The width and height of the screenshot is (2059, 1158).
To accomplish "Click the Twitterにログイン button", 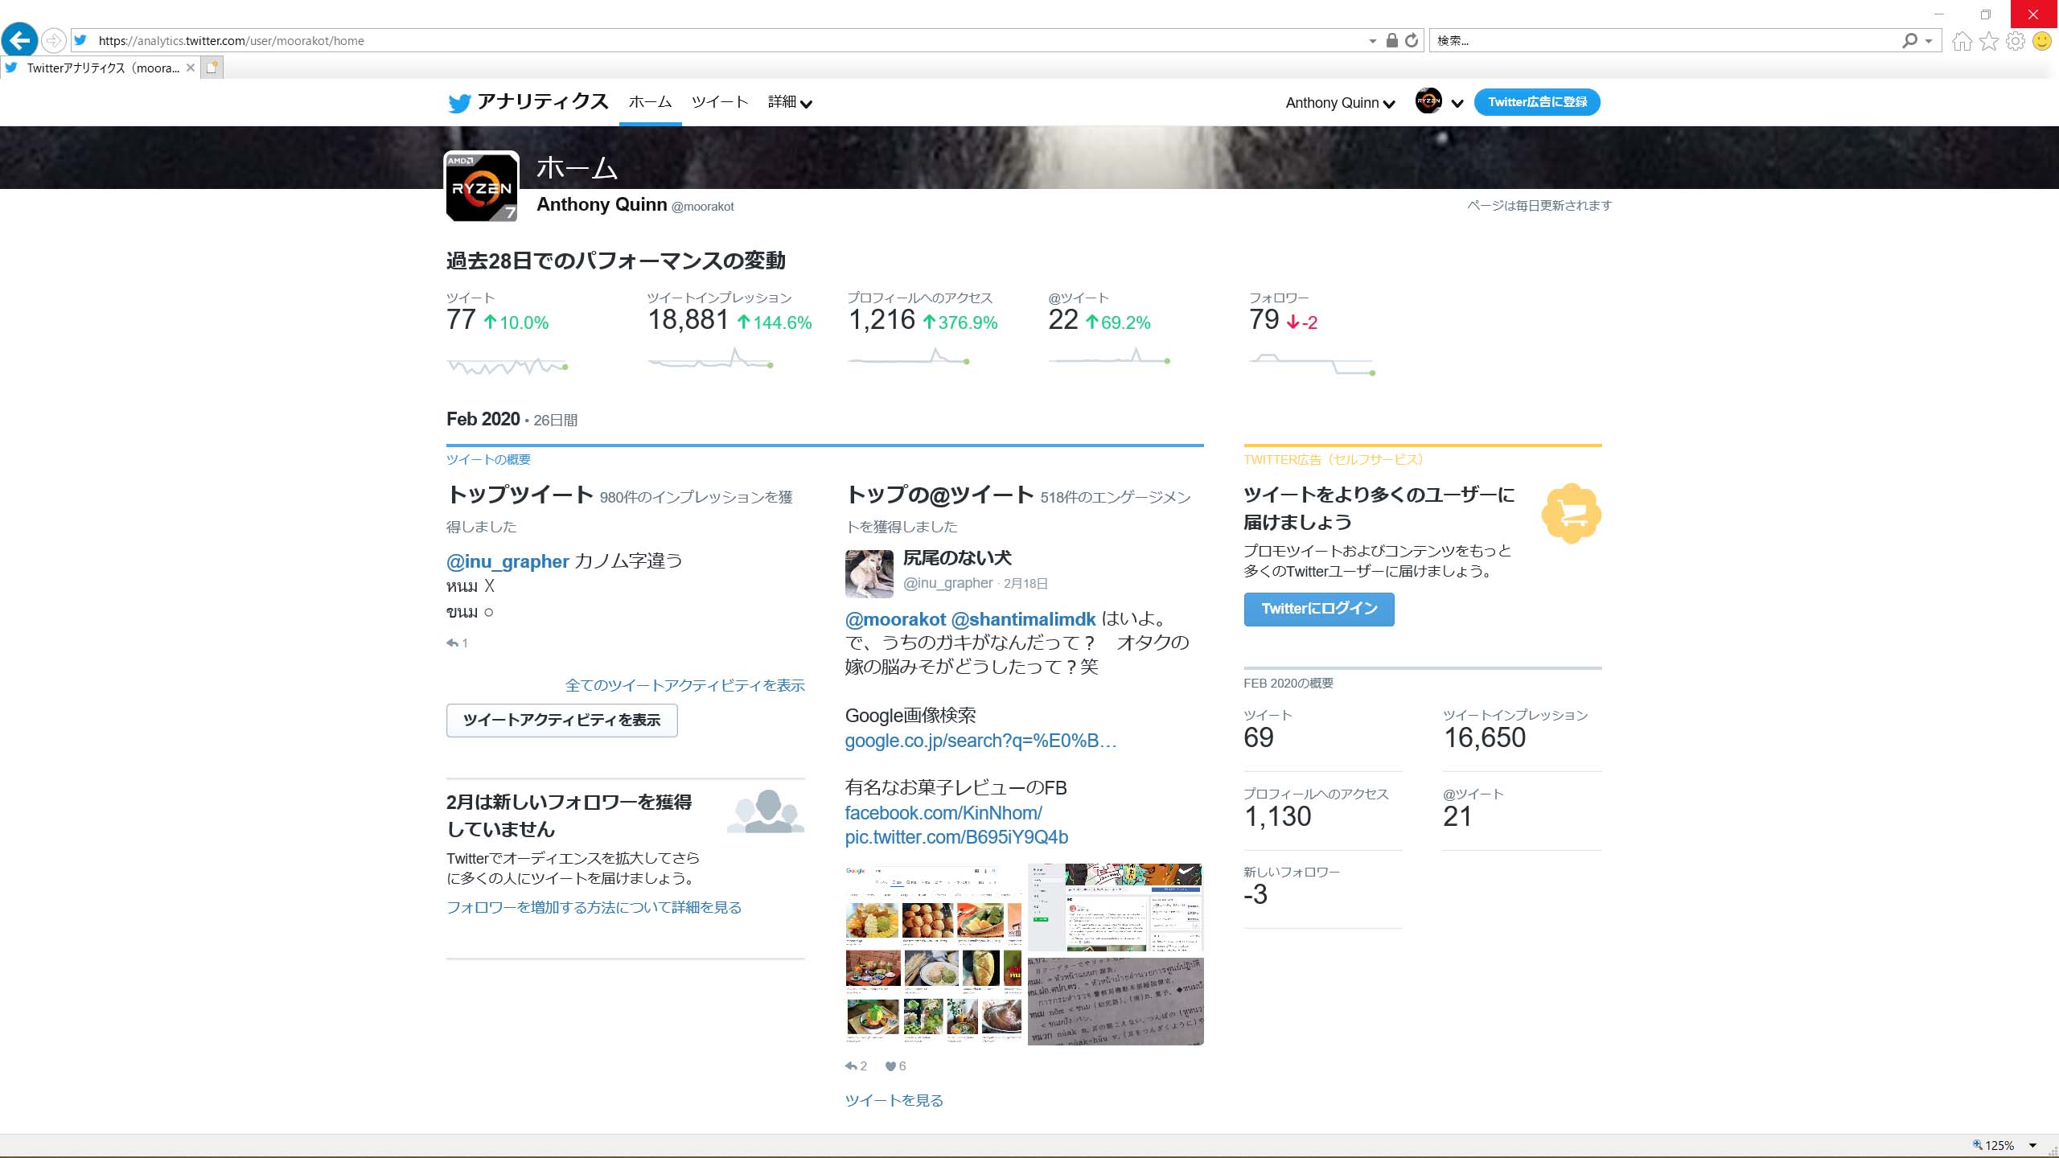I will (x=1319, y=609).
